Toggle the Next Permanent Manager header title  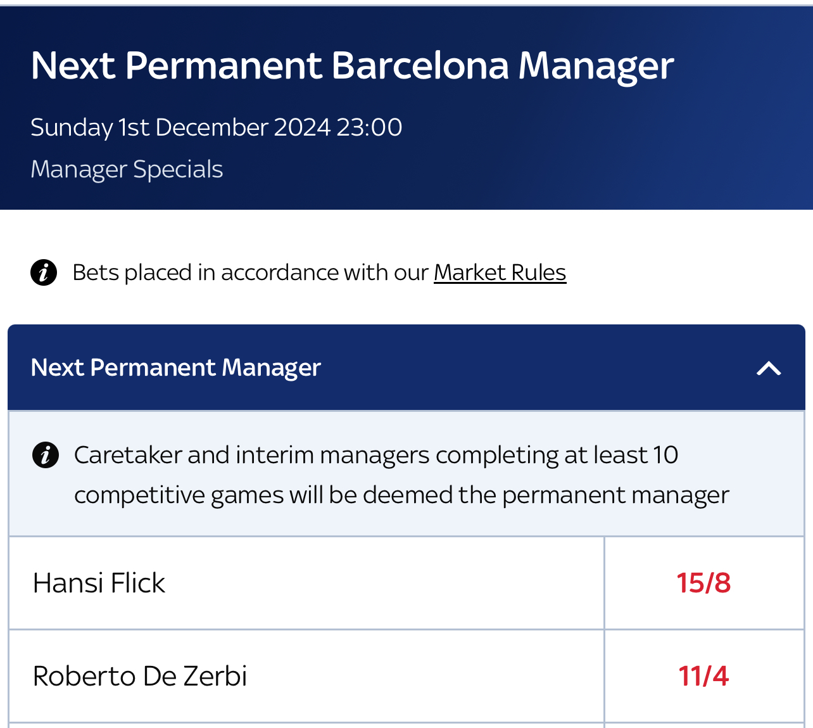coord(176,367)
